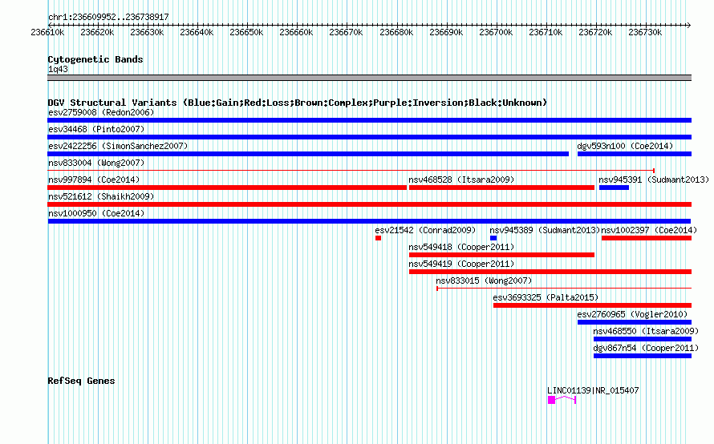Click the 236700k ruler tick label
The height and width of the screenshot is (444, 714).
tap(496, 32)
